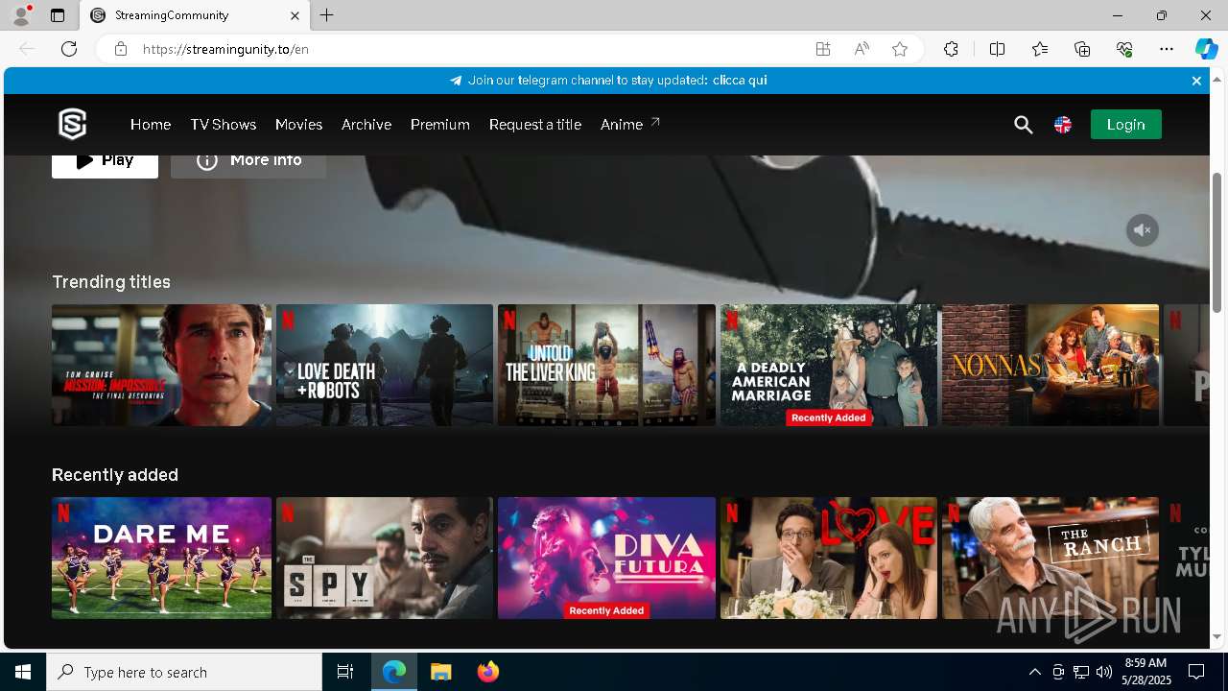
Task: Open the Archive menu item
Action: pos(366,125)
